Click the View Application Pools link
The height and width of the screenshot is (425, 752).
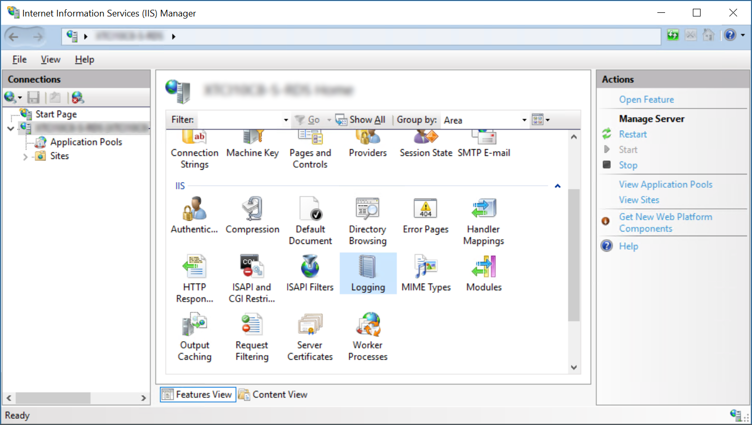(x=665, y=184)
